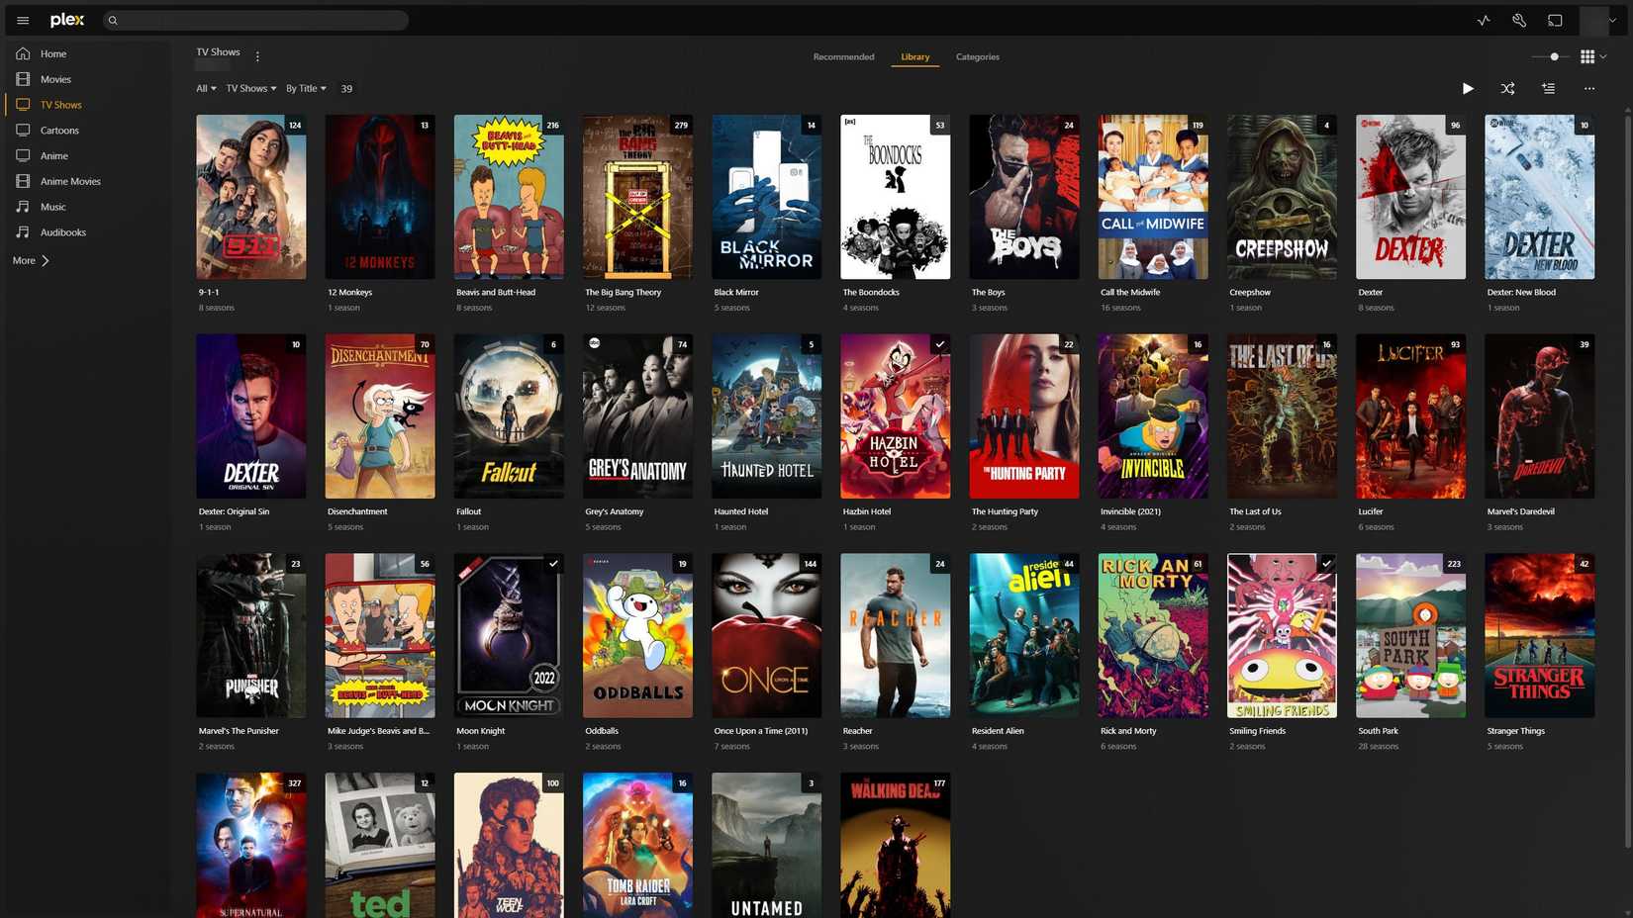Open the Cast to device icon
Screen dimensions: 1633x918
tap(1555, 20)
